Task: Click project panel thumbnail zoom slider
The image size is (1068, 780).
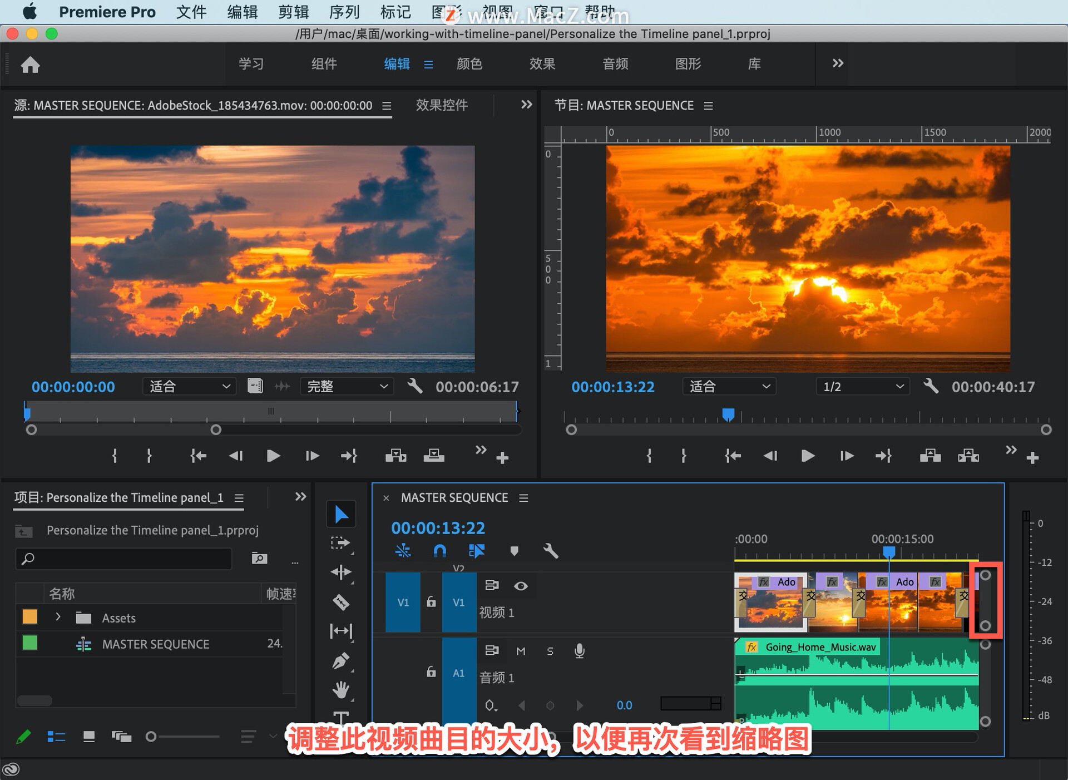Action: click(151, 737)
